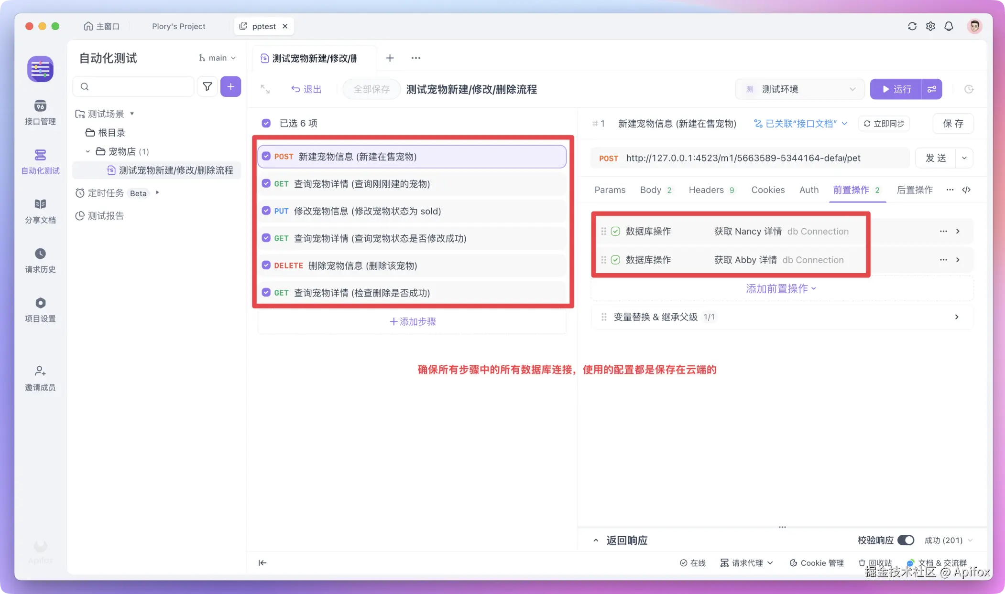The width and height of the screenshot is (1005, 594).
Task: Click the 添加步骤 link
Action: (x=412, y=321)
